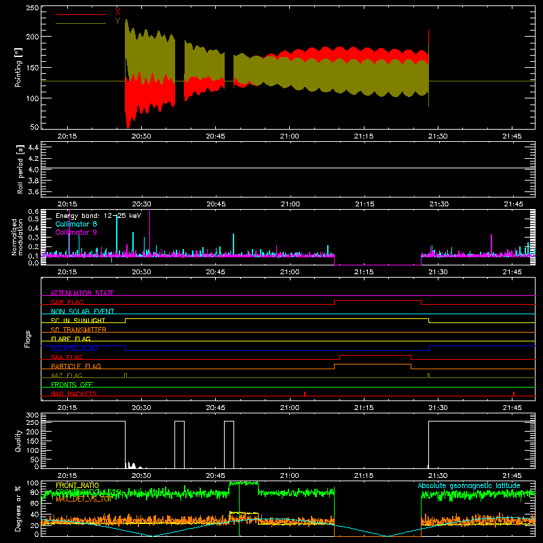This screenshot has width=543, height=543.
Task: Click the raised SAA_FLAG step segment
Action: (375, 356)
